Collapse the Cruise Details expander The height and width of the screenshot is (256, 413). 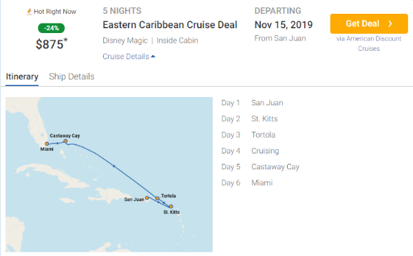coord(129,56)
